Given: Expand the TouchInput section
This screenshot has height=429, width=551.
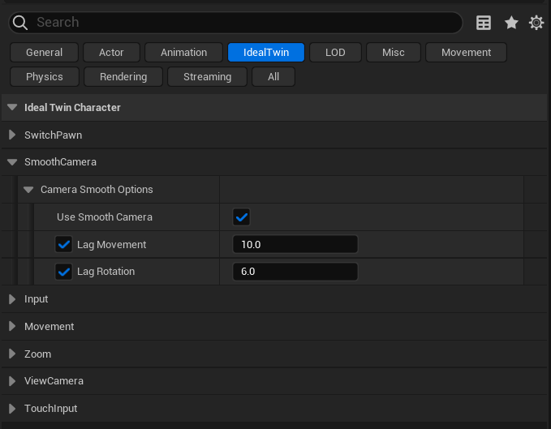Looking at the screenshot, I should (x=12, y=409).
